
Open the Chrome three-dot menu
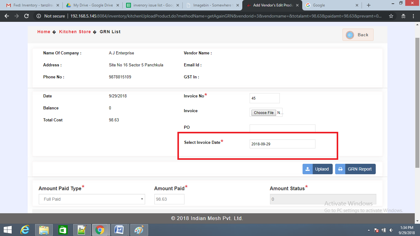[x=414, y=16]
